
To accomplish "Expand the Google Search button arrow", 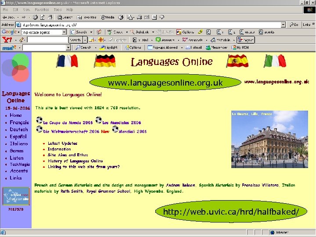I will [x=91, y=32].
